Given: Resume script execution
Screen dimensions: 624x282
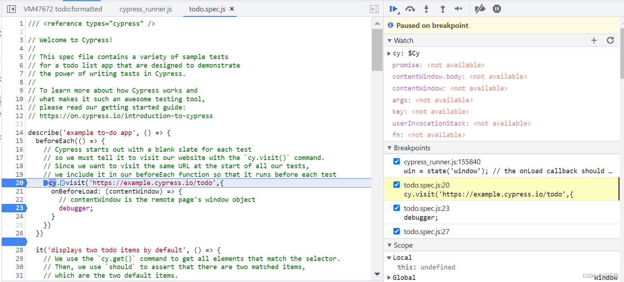Looking at the screenshot, I should [394, 9].
